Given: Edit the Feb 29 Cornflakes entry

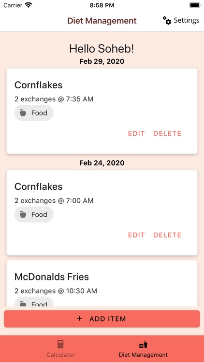Looking at the screenshot, I should pos(136,133).
